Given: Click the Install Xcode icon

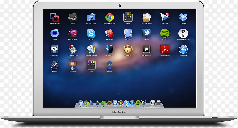Looking at the screenshot, I should tap(91, 17).
